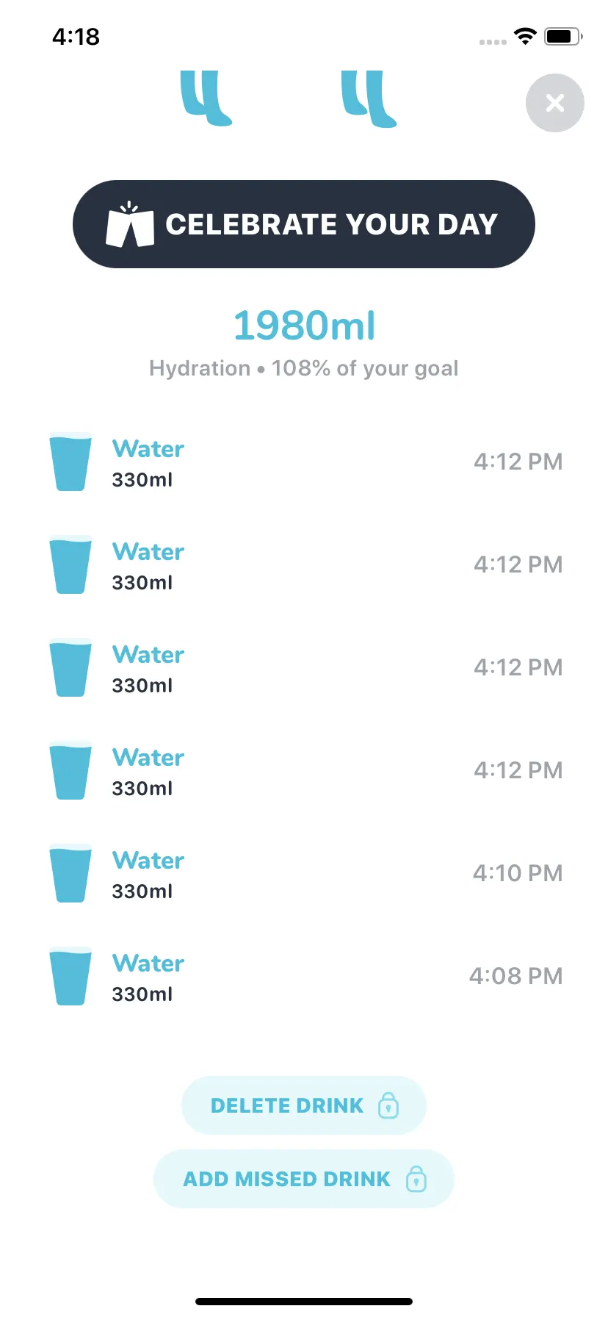Image resolution: width=608 pixels, height=1317 pixels.
Task: Tap the third 4:12 PM water glass icon
Action: click(70, 667)
